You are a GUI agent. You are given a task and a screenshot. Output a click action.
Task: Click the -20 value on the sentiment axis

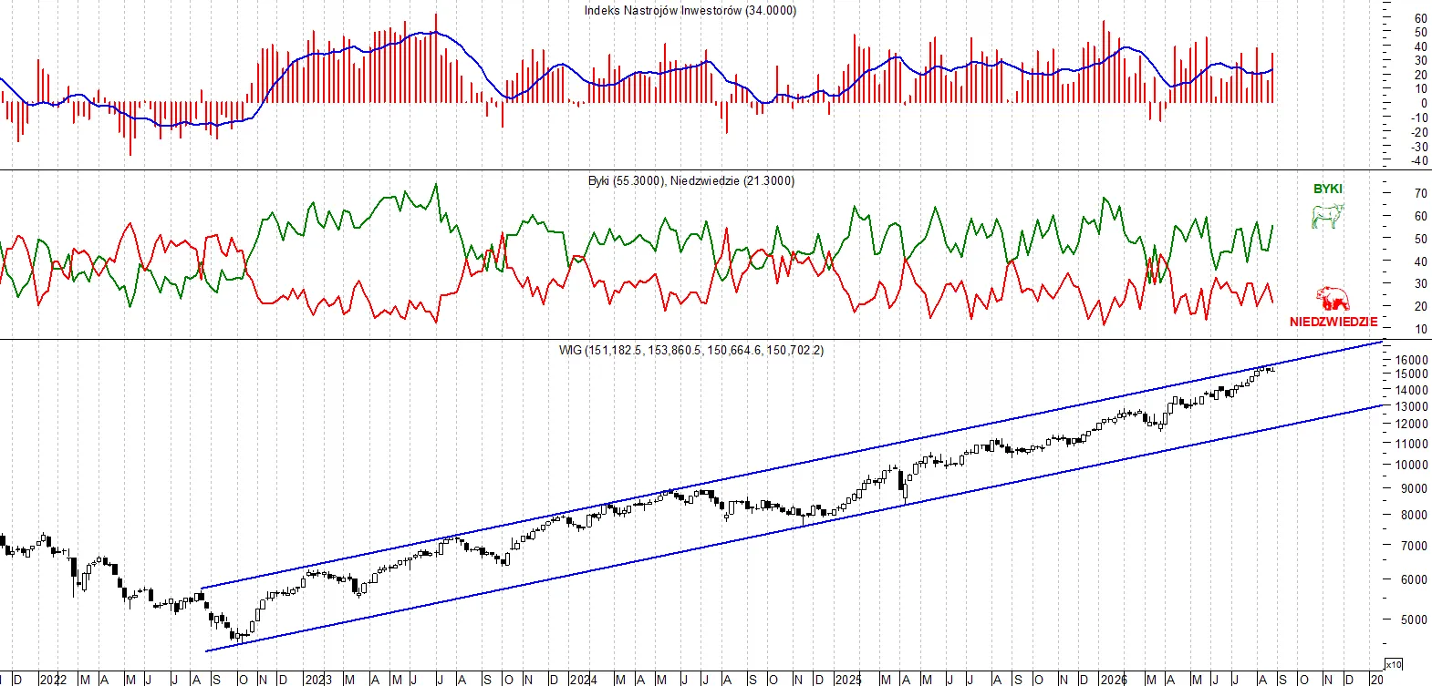(x=1419, y=133)
